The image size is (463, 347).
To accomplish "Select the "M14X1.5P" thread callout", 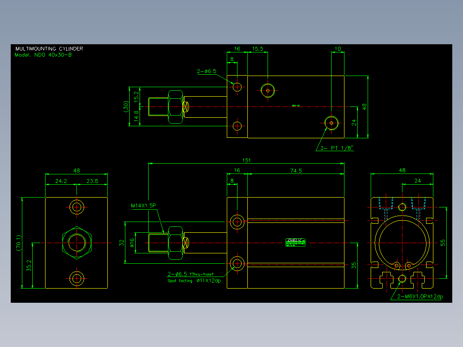I will (143, 206).
